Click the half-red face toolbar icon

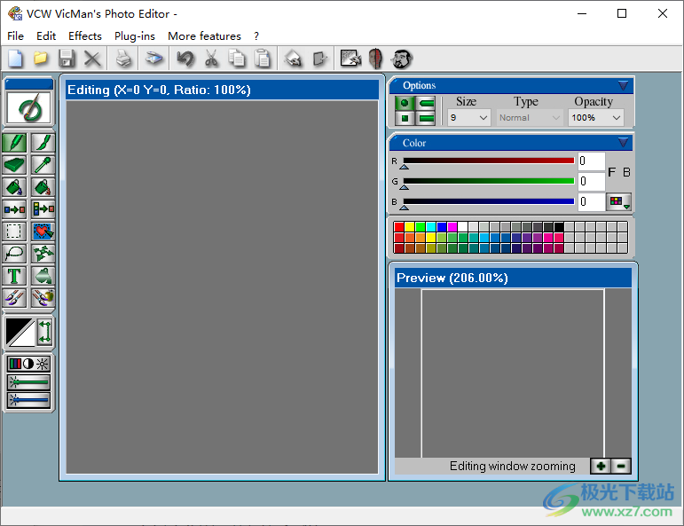pyautogui.click(x=375, y=59)
